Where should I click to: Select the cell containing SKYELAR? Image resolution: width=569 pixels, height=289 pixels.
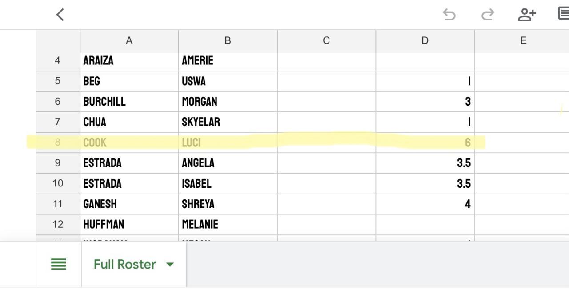tap(228, 122)
